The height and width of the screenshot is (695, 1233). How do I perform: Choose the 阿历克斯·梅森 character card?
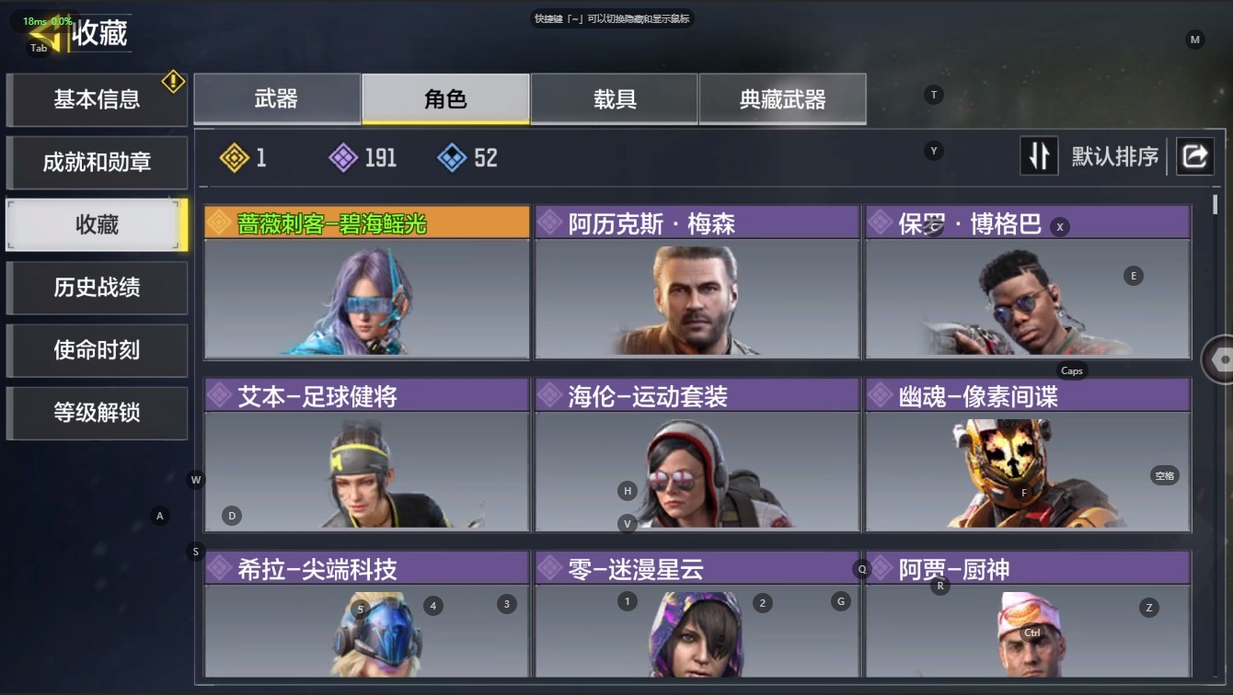pos(697,282)
